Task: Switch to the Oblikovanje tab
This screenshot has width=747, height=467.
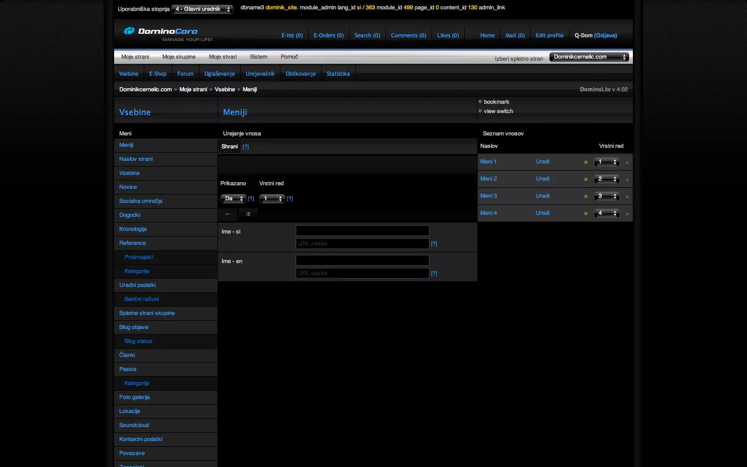Action: point(300,74)
